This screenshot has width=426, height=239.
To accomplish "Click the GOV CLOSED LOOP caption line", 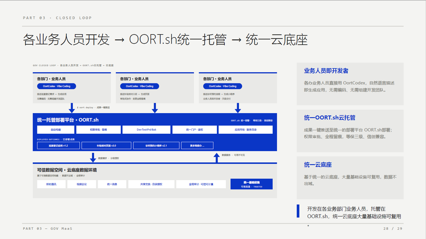I will point(73,66).
